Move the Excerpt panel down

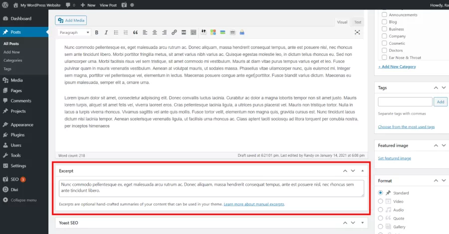[x=353, y=171]
